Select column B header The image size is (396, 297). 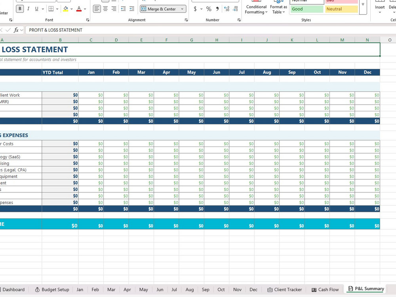tap(60, 40)
